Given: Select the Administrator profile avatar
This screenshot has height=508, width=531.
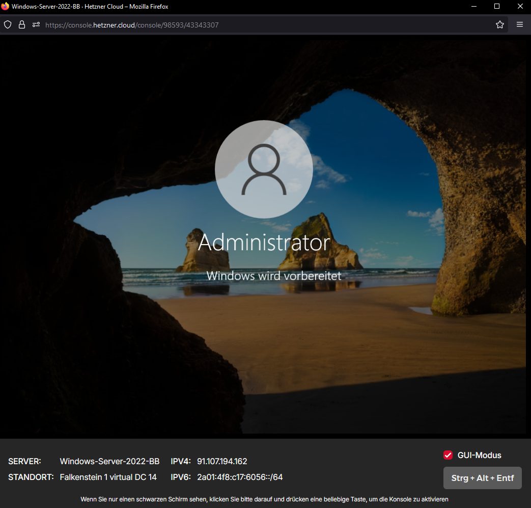Looking at the screenshot, I should click(264, 169).
